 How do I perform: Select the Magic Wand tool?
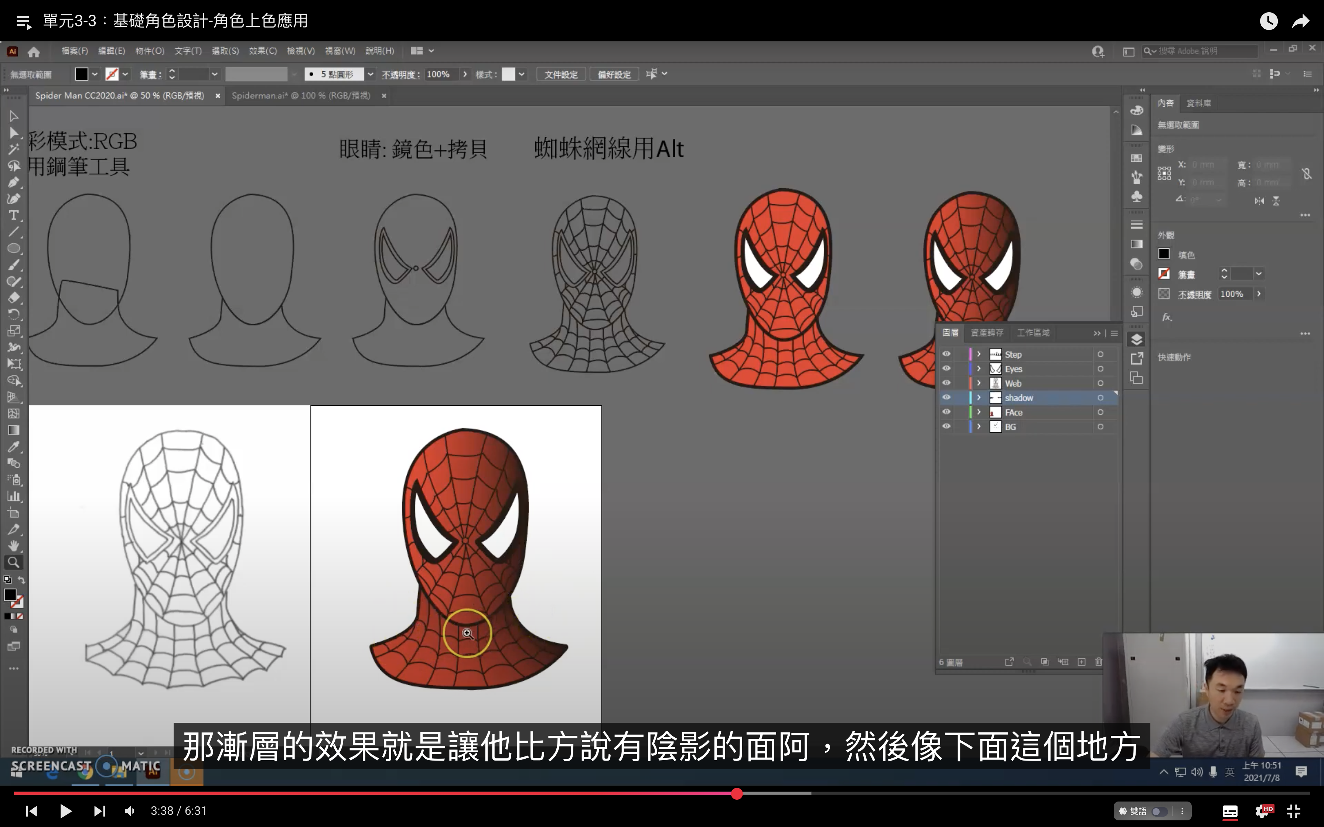click(x=14, y=149)
